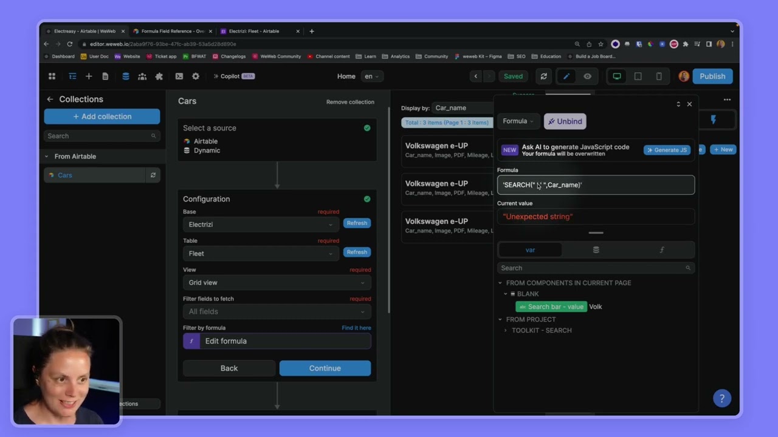Open the Formula type dropdown
778x437 pixels.
coord(518,121)
